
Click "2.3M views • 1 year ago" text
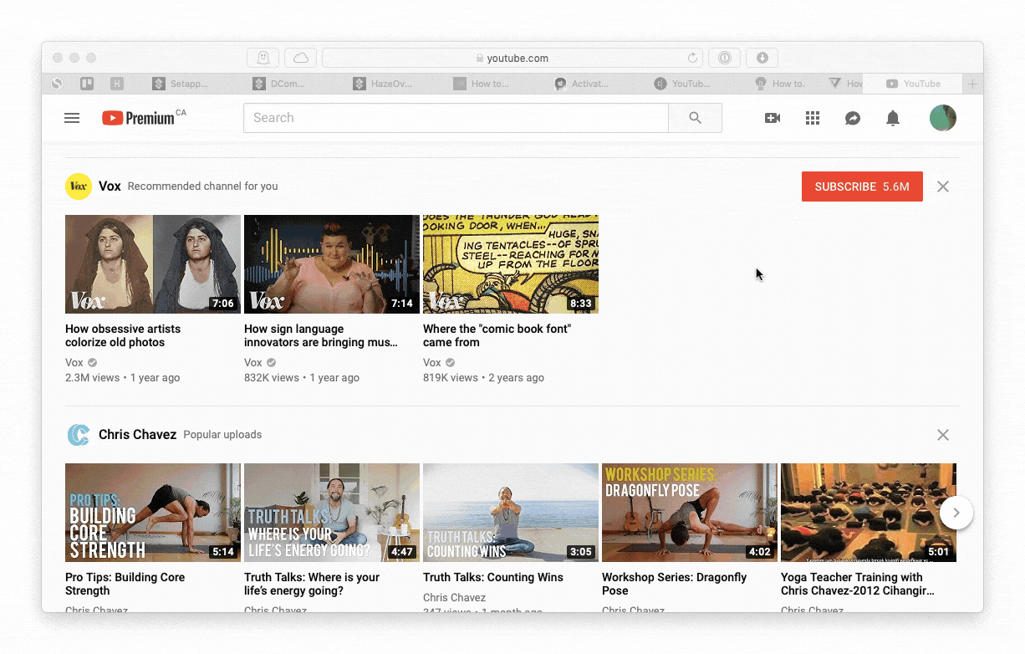click(x=123, y=378)
